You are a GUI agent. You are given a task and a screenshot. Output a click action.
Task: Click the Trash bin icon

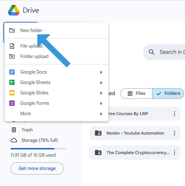[14, 130]
